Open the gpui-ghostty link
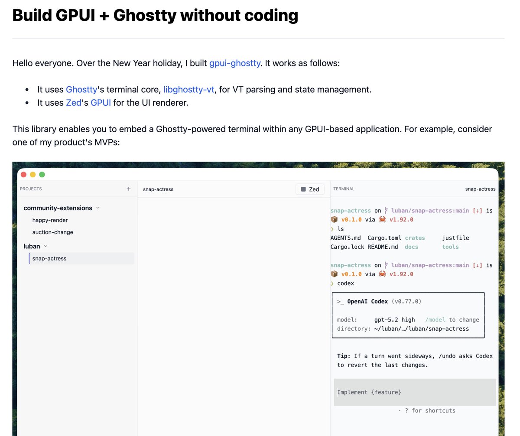The height and width of the screenshot is (436, 520). pyautogui.click(x=235, y=63)
